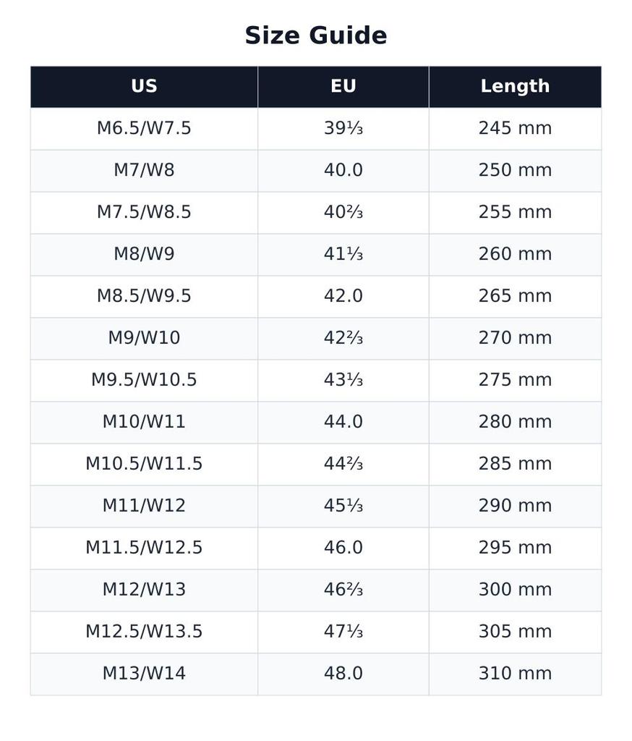Select EU size 48.0 cell
Screen dimensions: 632x741
click(x=343, y=674)
